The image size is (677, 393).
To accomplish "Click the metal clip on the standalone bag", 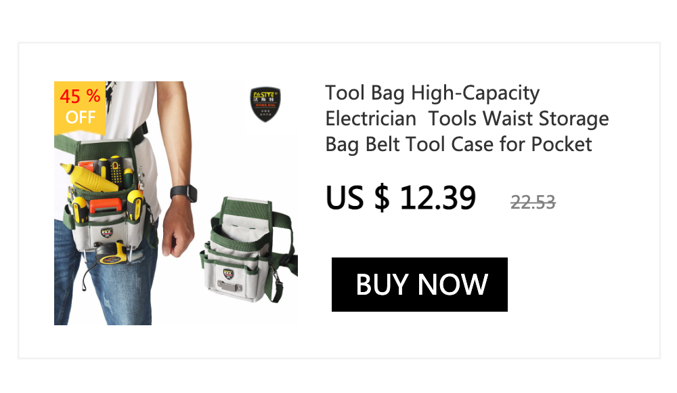I will pos(230,286).
